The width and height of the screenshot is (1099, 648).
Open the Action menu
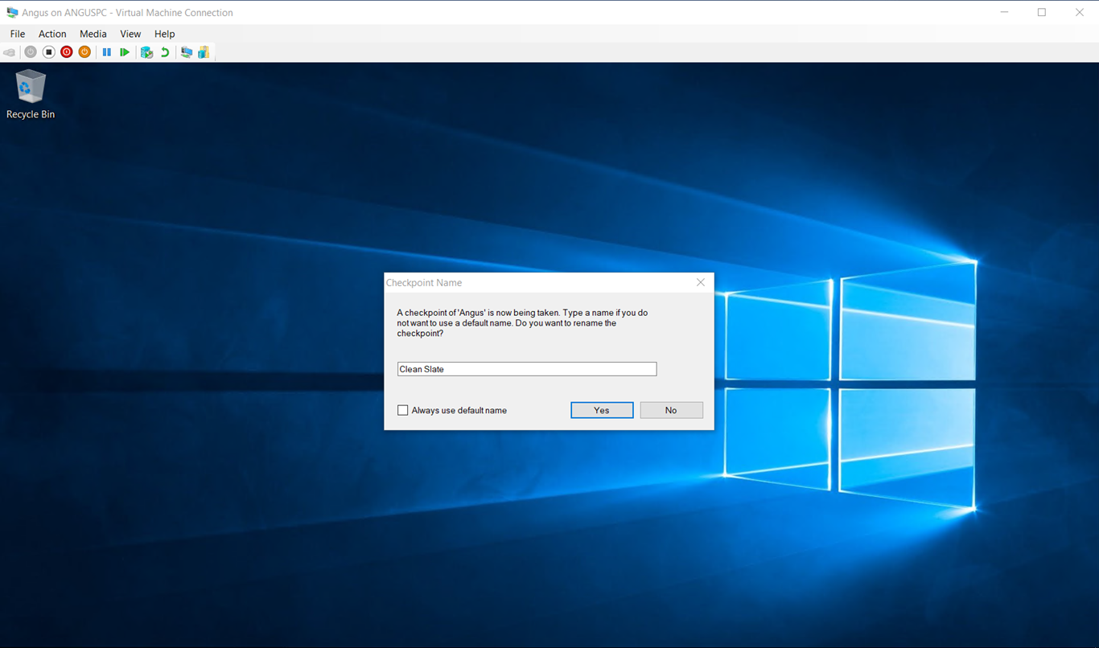(x=52, y=34)
